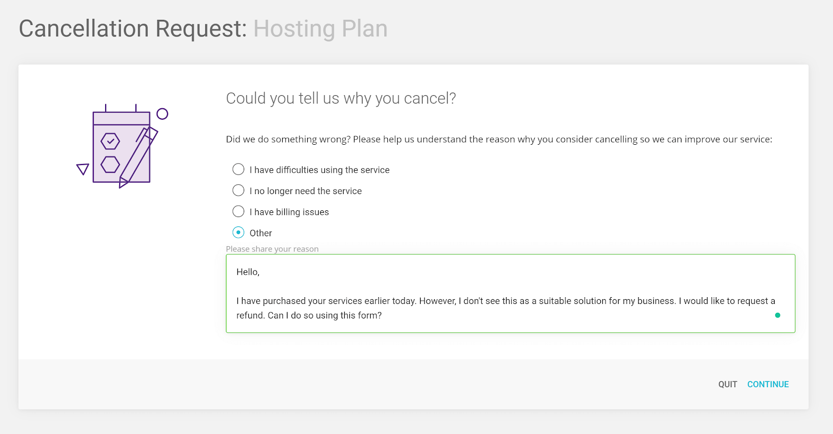
Task: Click the "Other" option label text
Action: coord(261,233)
